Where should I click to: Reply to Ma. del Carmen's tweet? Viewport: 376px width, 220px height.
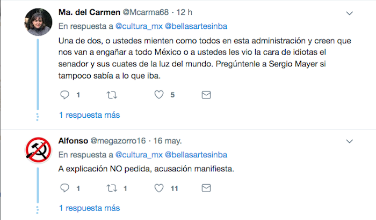pos(64,95)
